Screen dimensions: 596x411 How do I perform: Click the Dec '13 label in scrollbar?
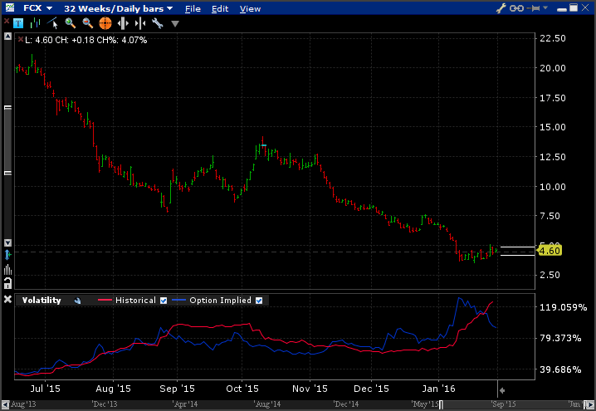click(x=105, y=404)
